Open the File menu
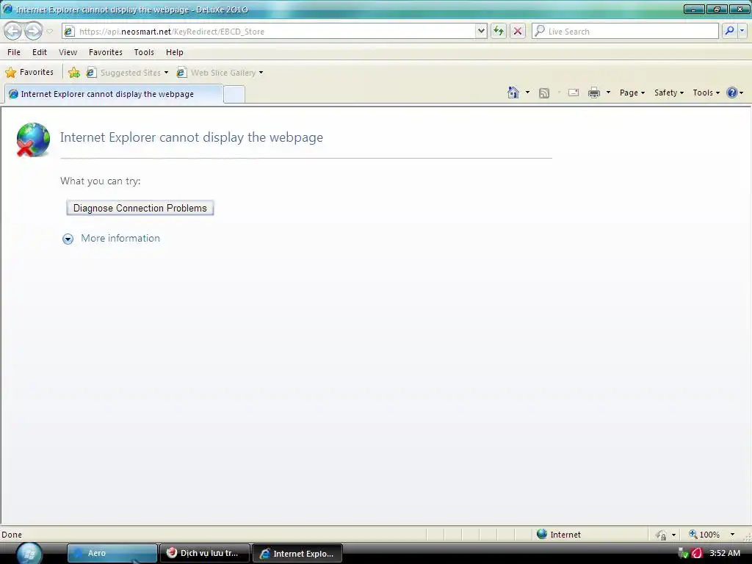 [14, 52]
